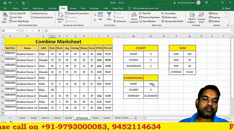Open Manage Data Model
This screenshot has height=131, width=234.
click(x=172, y=21)
